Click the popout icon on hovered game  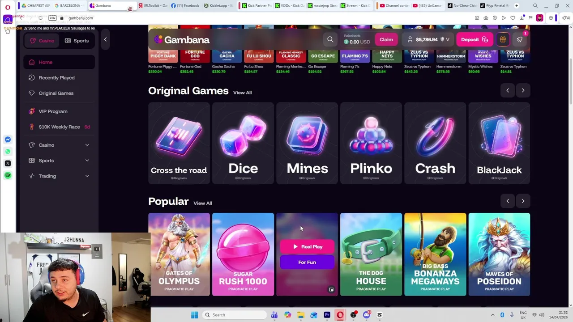pyautogui.click(x=331, y=289)
